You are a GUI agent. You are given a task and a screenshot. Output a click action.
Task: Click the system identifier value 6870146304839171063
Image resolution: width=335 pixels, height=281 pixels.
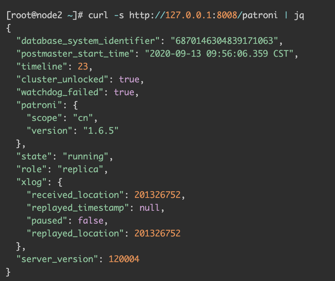click(x=224, y=41)
